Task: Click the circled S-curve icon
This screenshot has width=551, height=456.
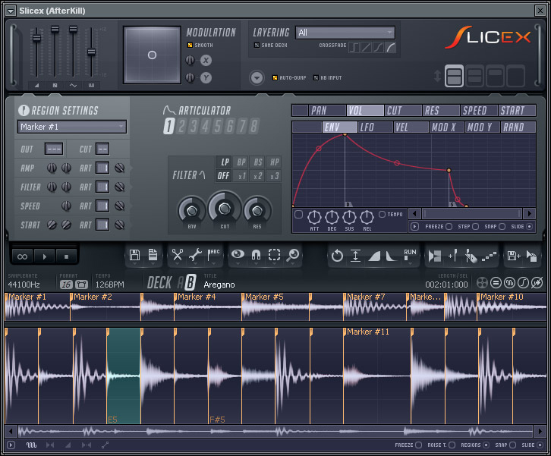Action: click(523, 283)
